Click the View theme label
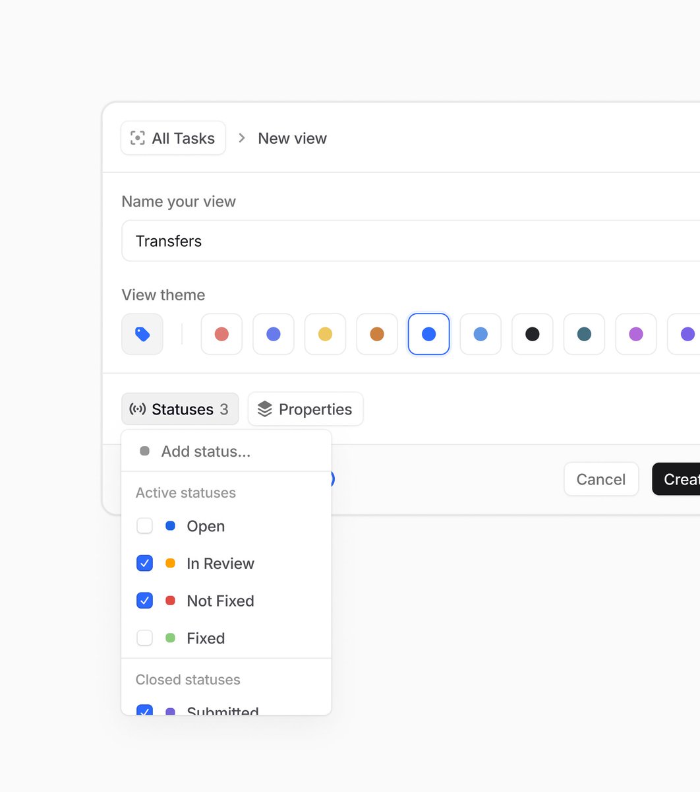This screenshot has width=700, height=792. pos(163,295)
